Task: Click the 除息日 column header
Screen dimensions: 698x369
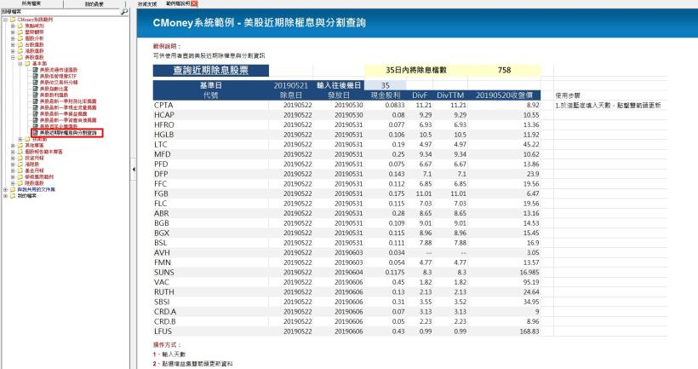Action: (291, 95)
